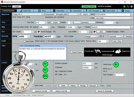Screen dimensions: 134x97
Task: Open the Plunge mini-calc button
Action: (83, 86)
